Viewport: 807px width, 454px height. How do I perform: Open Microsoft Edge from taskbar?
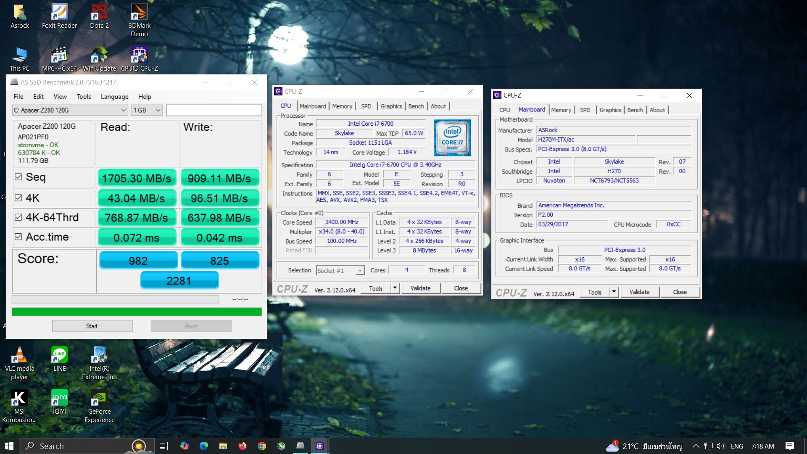[x=204, y=446]
